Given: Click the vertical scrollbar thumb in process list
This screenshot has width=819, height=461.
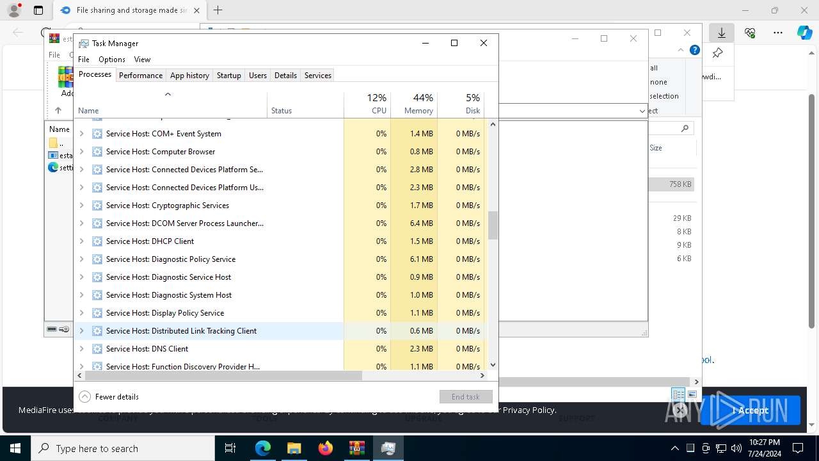Looking at the screenshot, I should click(493, 225).
